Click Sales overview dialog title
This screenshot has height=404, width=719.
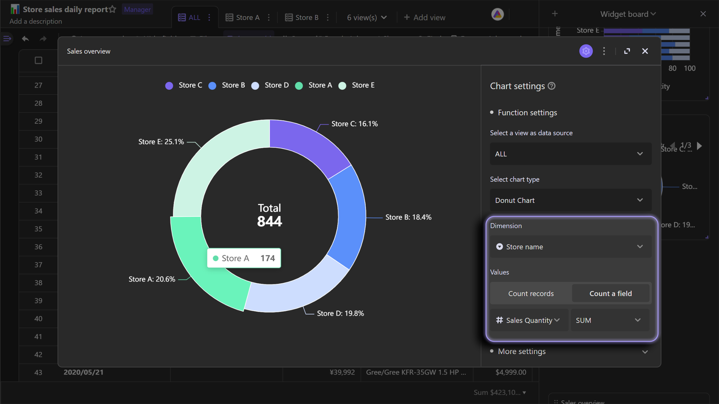click(88, 51)
